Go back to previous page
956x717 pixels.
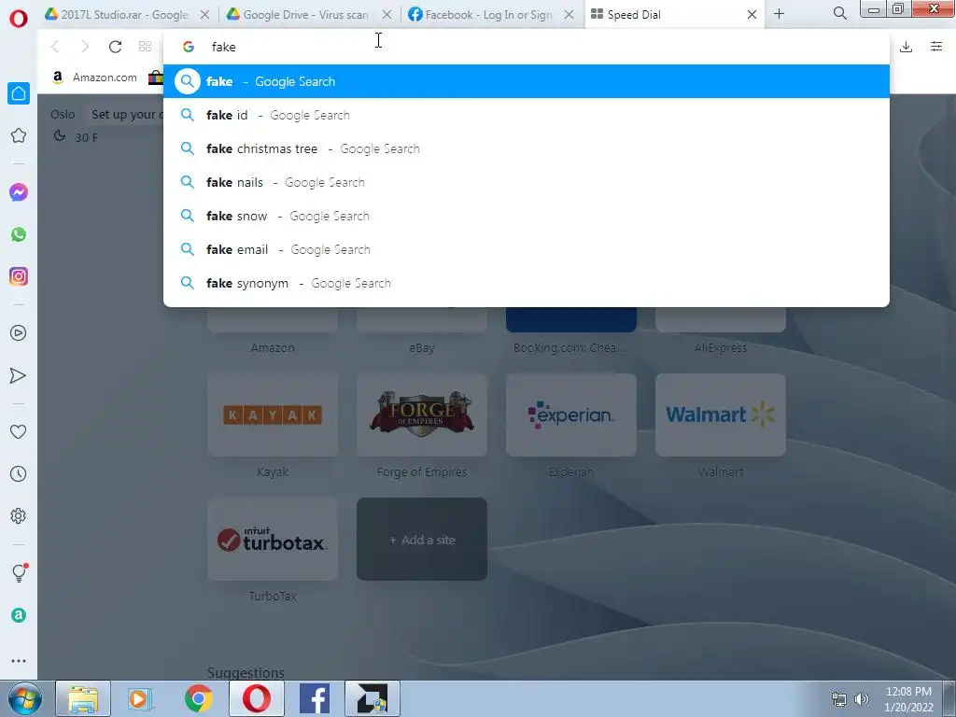tap(55, 47)
